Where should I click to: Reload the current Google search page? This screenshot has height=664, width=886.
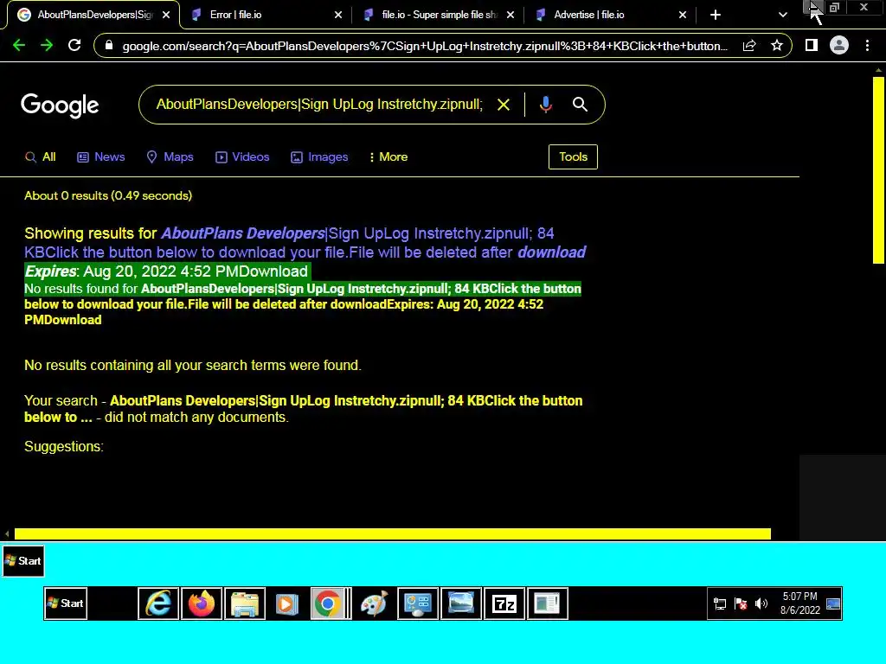pyautogui.click(x=74, y=46)
